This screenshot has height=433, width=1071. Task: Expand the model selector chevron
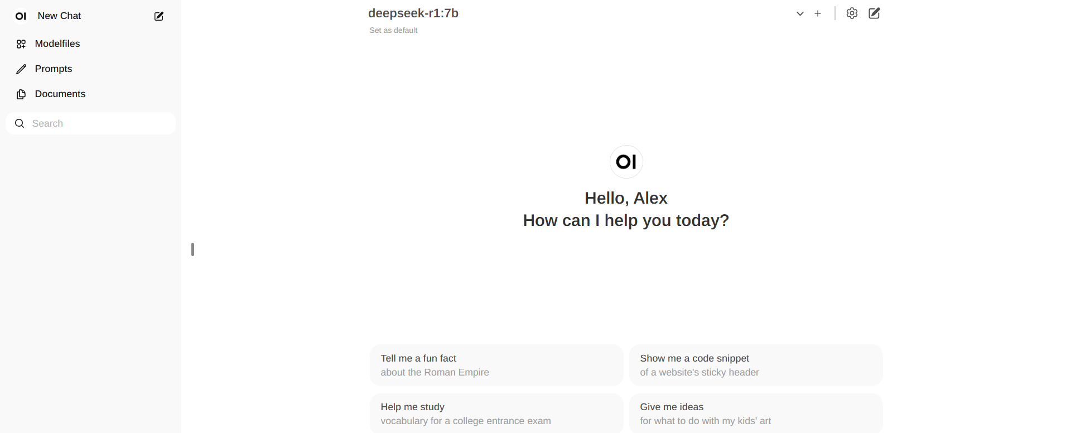800,14
